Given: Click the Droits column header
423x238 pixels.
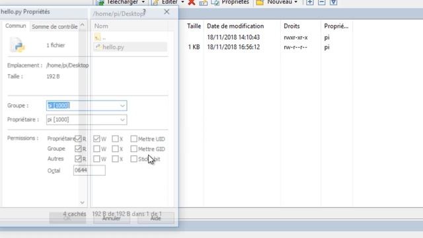Looking at the screenshot, I should [x=291, y=26].
